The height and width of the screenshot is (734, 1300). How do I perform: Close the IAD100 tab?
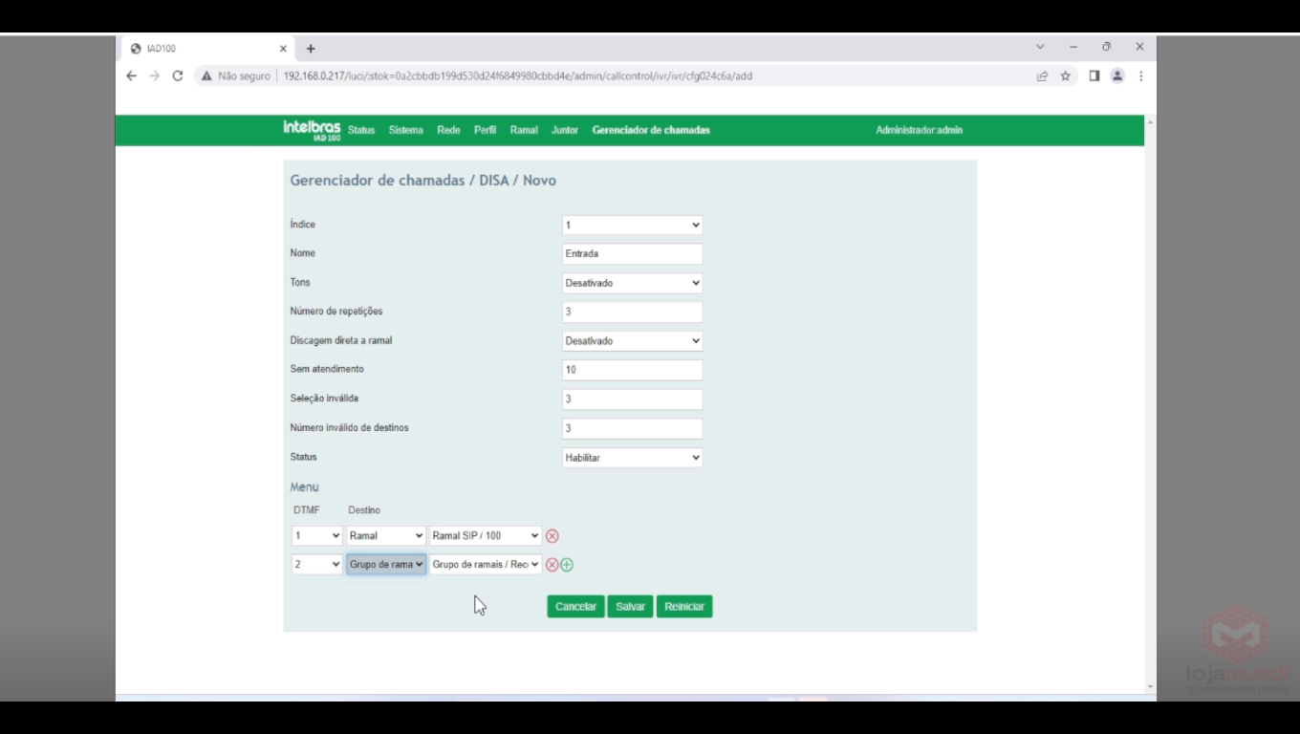(x=283, y=49)
